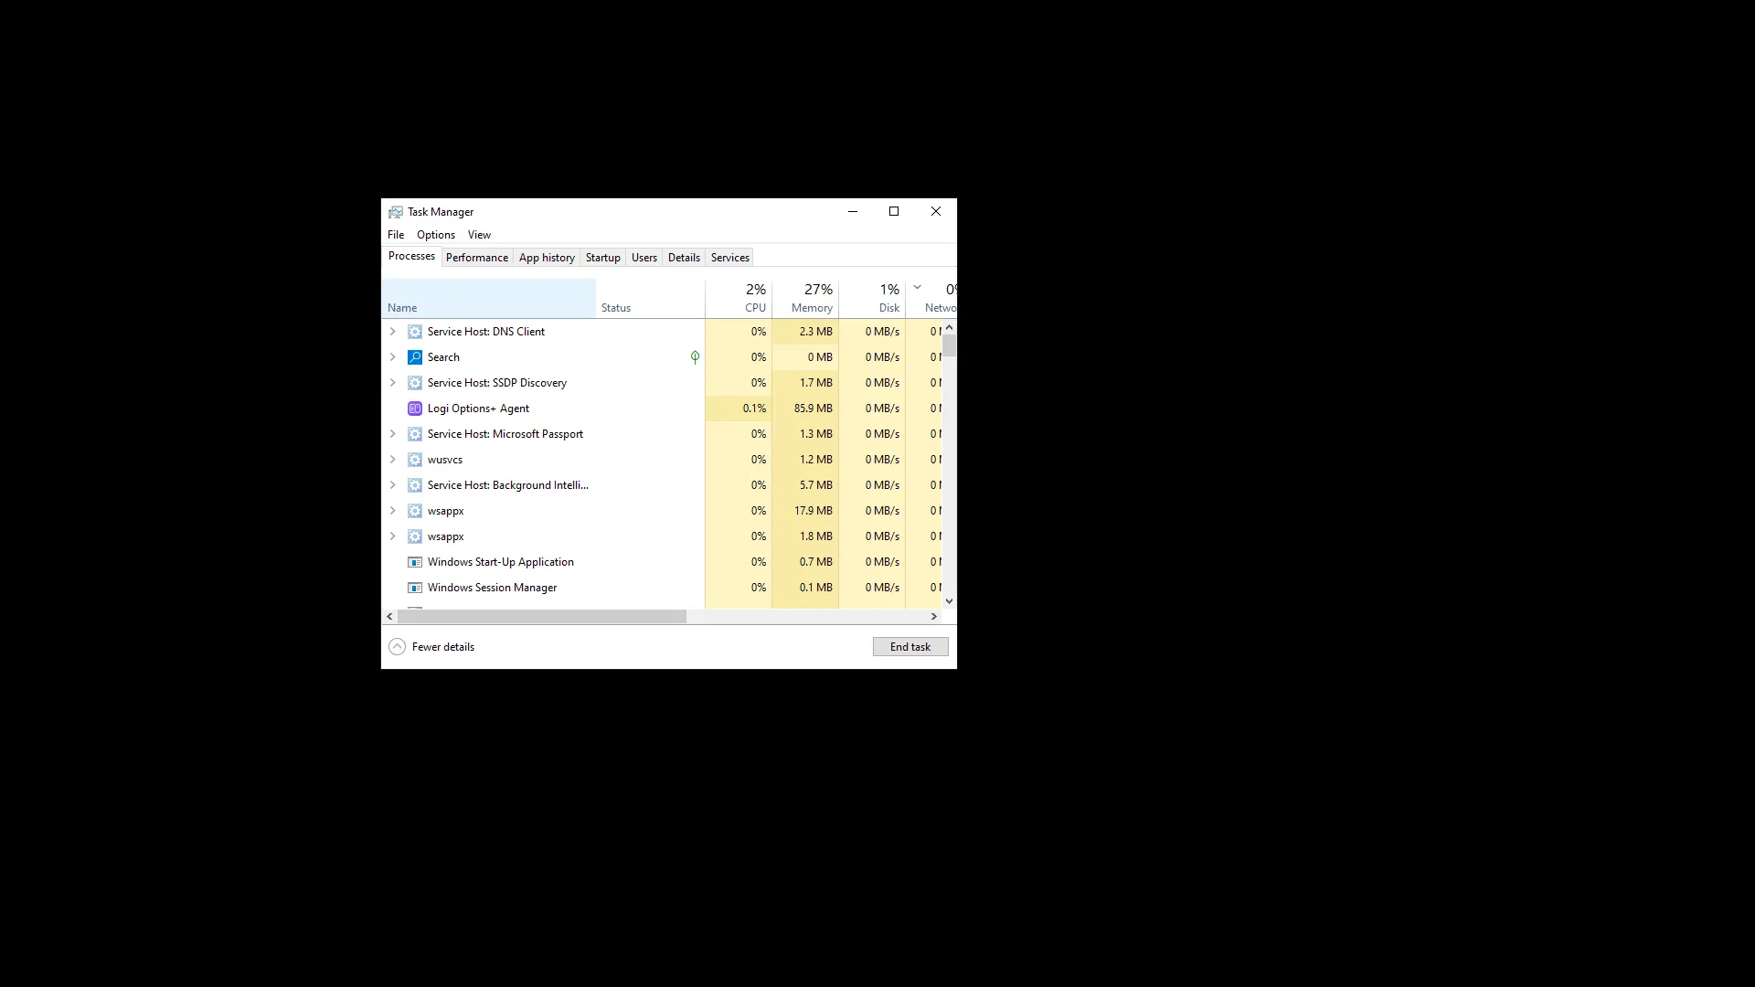Open the column dropdown above Disk header
Screen dimensions: 1755x987
[x=918, y=286]
